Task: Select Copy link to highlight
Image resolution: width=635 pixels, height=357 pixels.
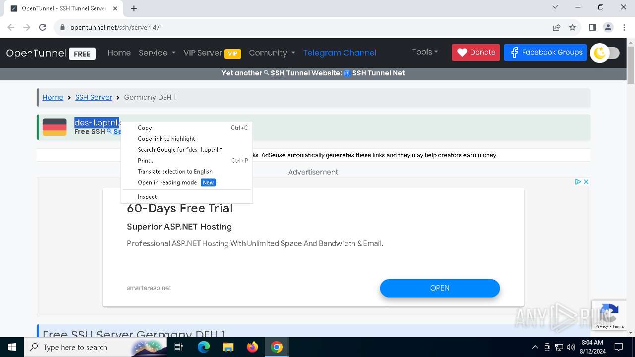Action: 187,139
